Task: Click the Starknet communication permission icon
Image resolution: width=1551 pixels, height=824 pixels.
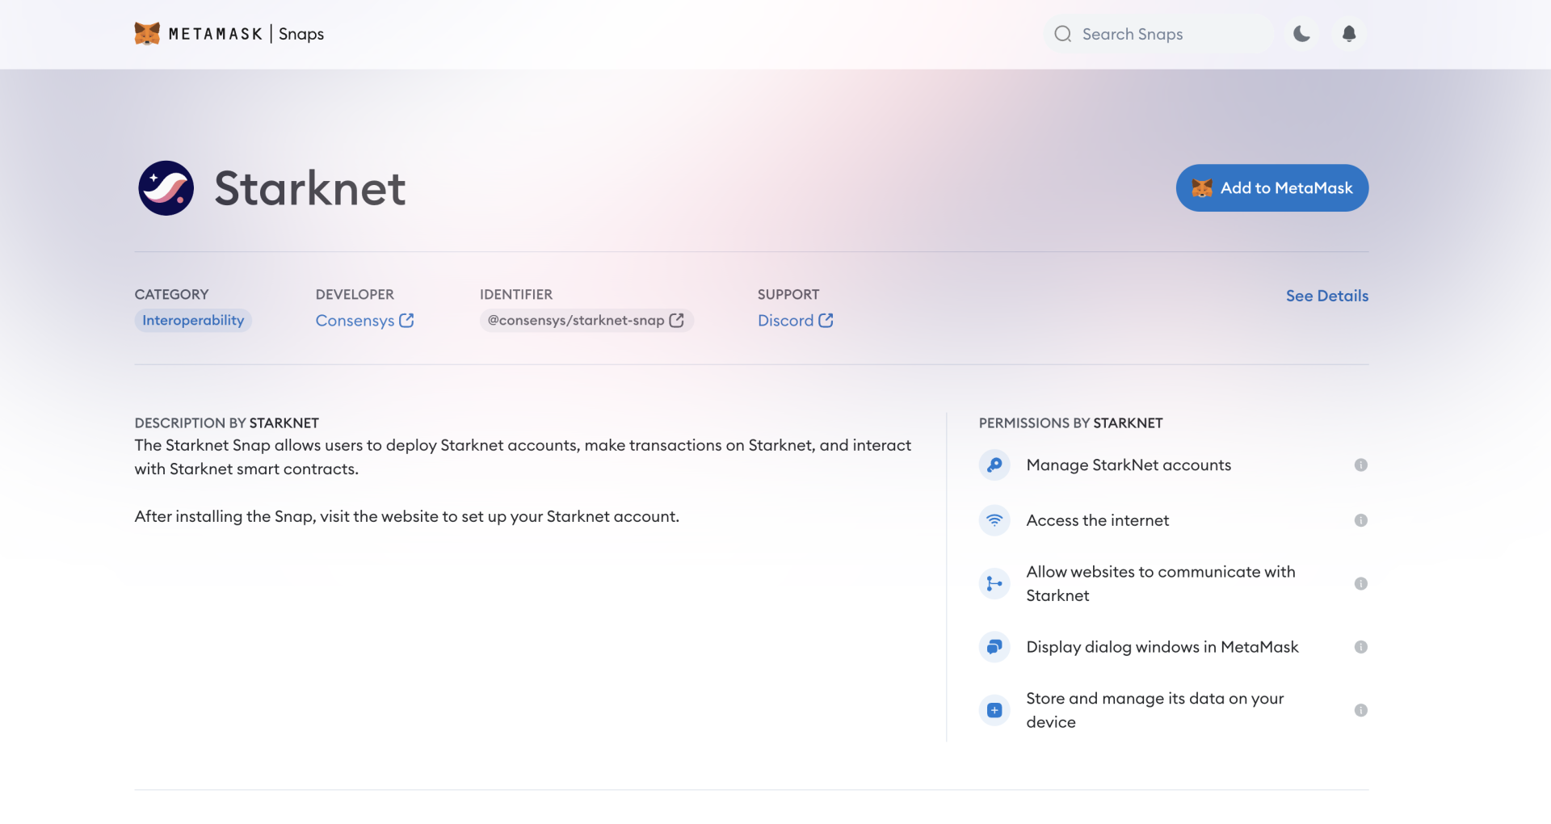Action: [x=994, y=582]
